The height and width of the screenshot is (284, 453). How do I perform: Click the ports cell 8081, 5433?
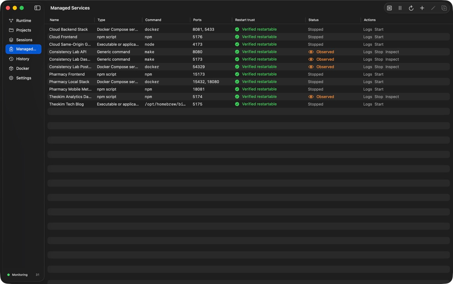point(203,29)
